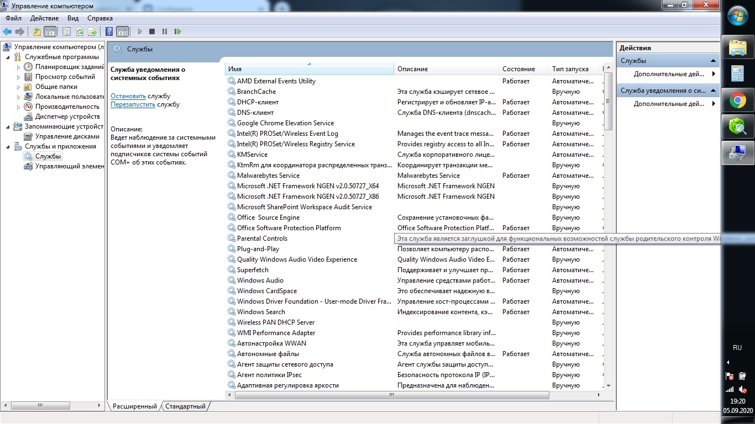
Task: Click the Остановить service link
Action: click(x=128, y=96)
